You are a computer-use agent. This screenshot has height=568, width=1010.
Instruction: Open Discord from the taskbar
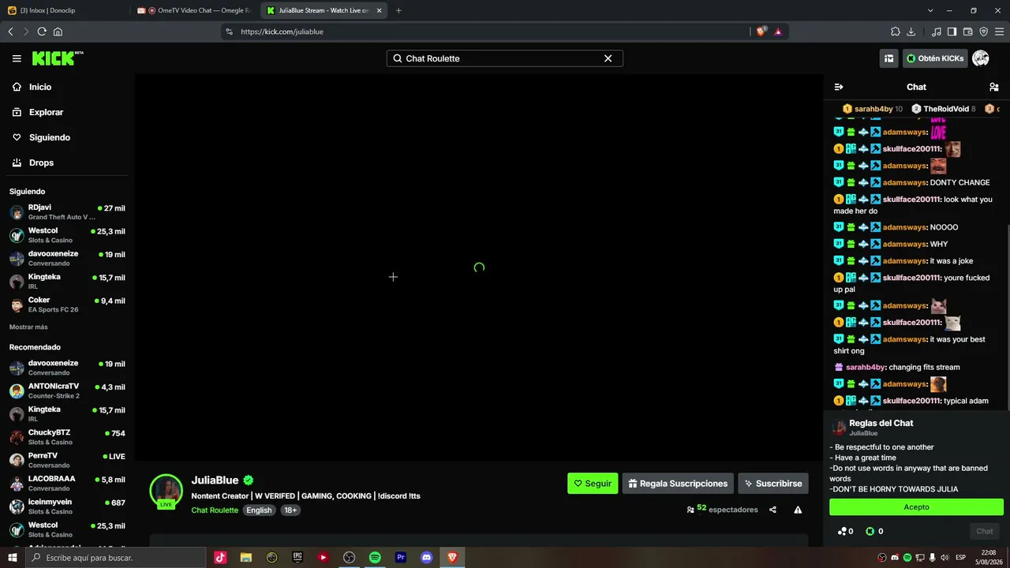click(427, 558)
